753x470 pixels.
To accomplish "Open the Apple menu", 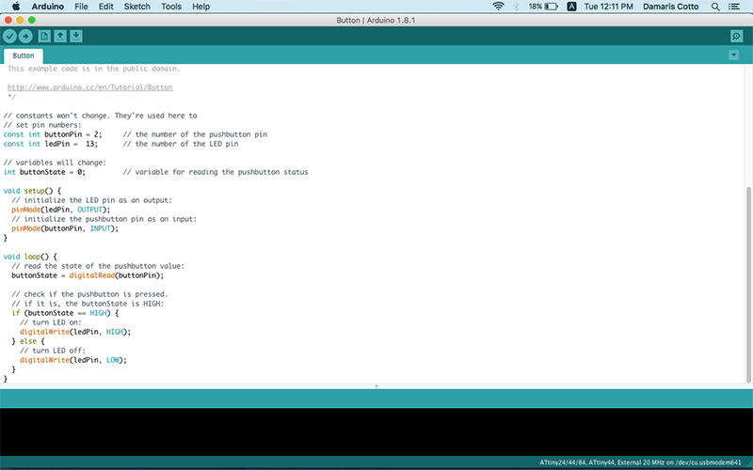I will pos(16,7).
